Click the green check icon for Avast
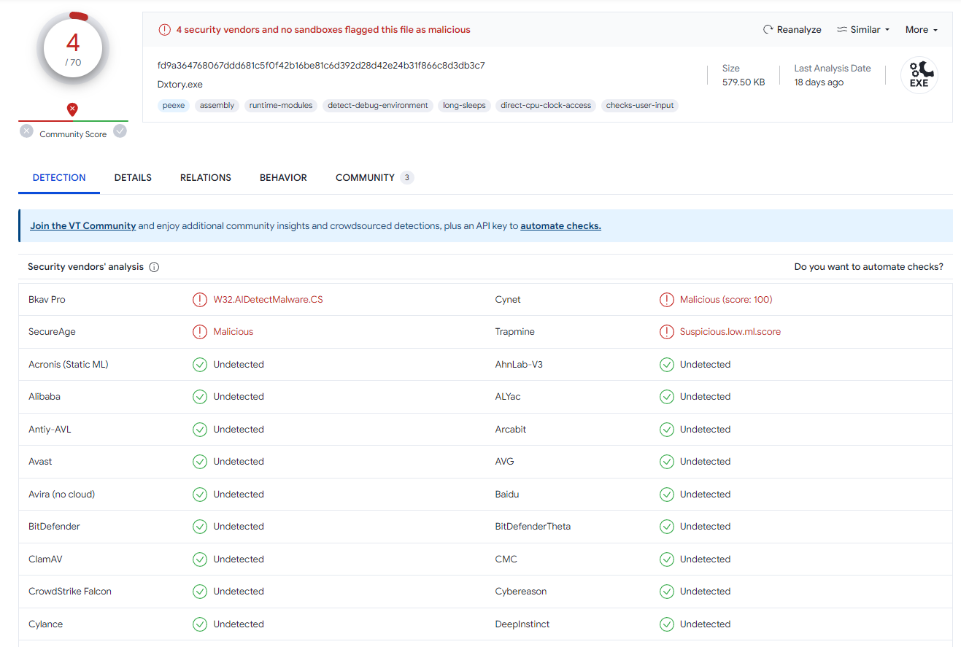Screen dimensions: 961x647 pyautogui.click(x=199, y=462)
